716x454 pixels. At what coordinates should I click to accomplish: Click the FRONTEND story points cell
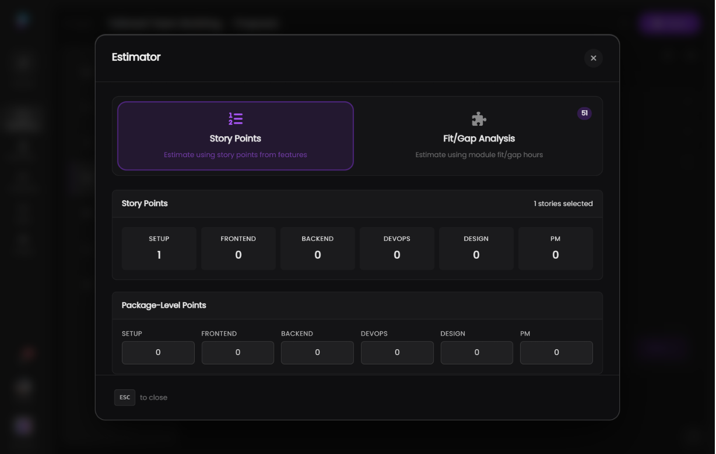pyautogui.click(x=238, y=249)
